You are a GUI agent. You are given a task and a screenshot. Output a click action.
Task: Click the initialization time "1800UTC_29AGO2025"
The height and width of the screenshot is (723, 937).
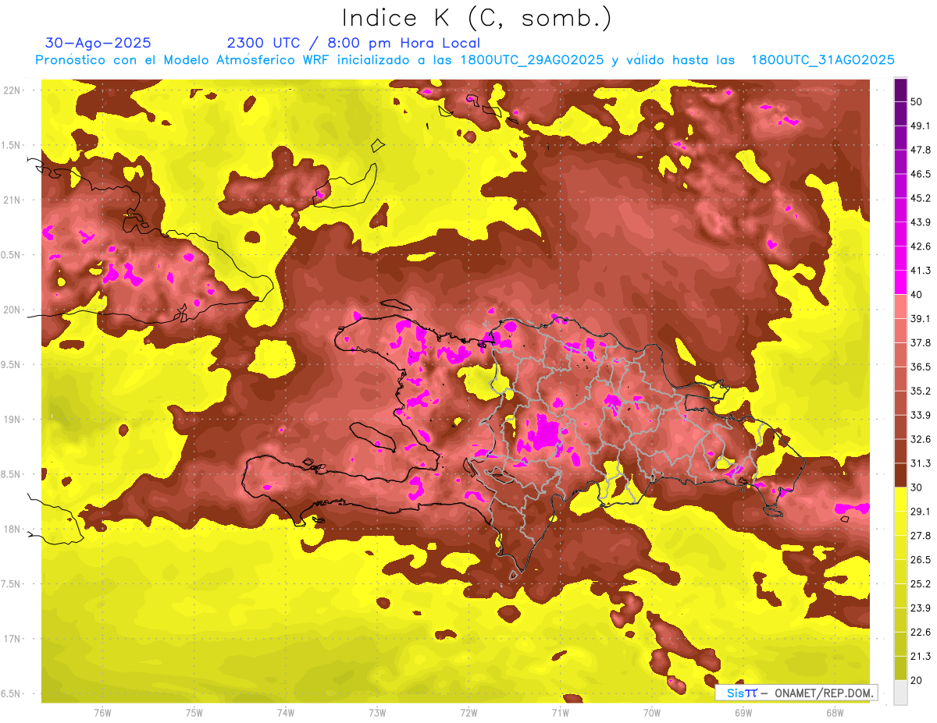535,60
